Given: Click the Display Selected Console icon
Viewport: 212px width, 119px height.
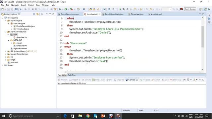Looking at the screenshot, I should 188,80.
